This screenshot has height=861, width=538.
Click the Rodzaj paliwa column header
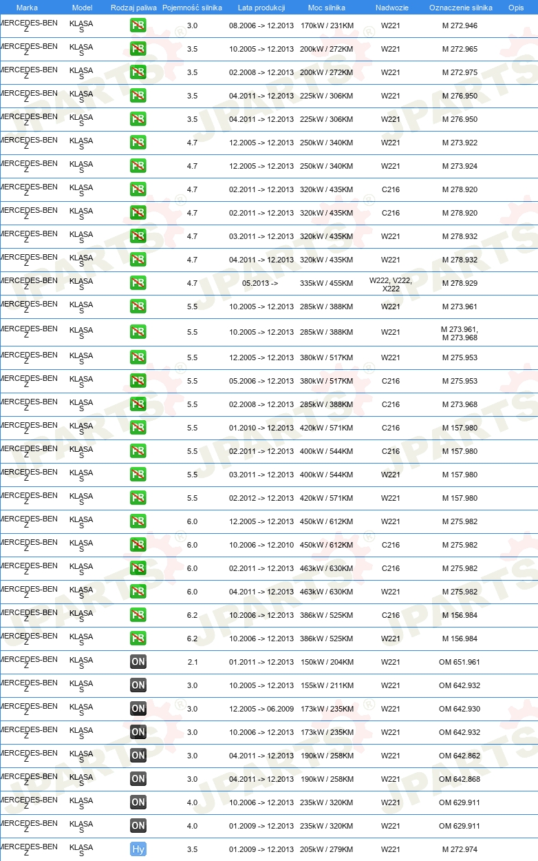coord(133,8)
